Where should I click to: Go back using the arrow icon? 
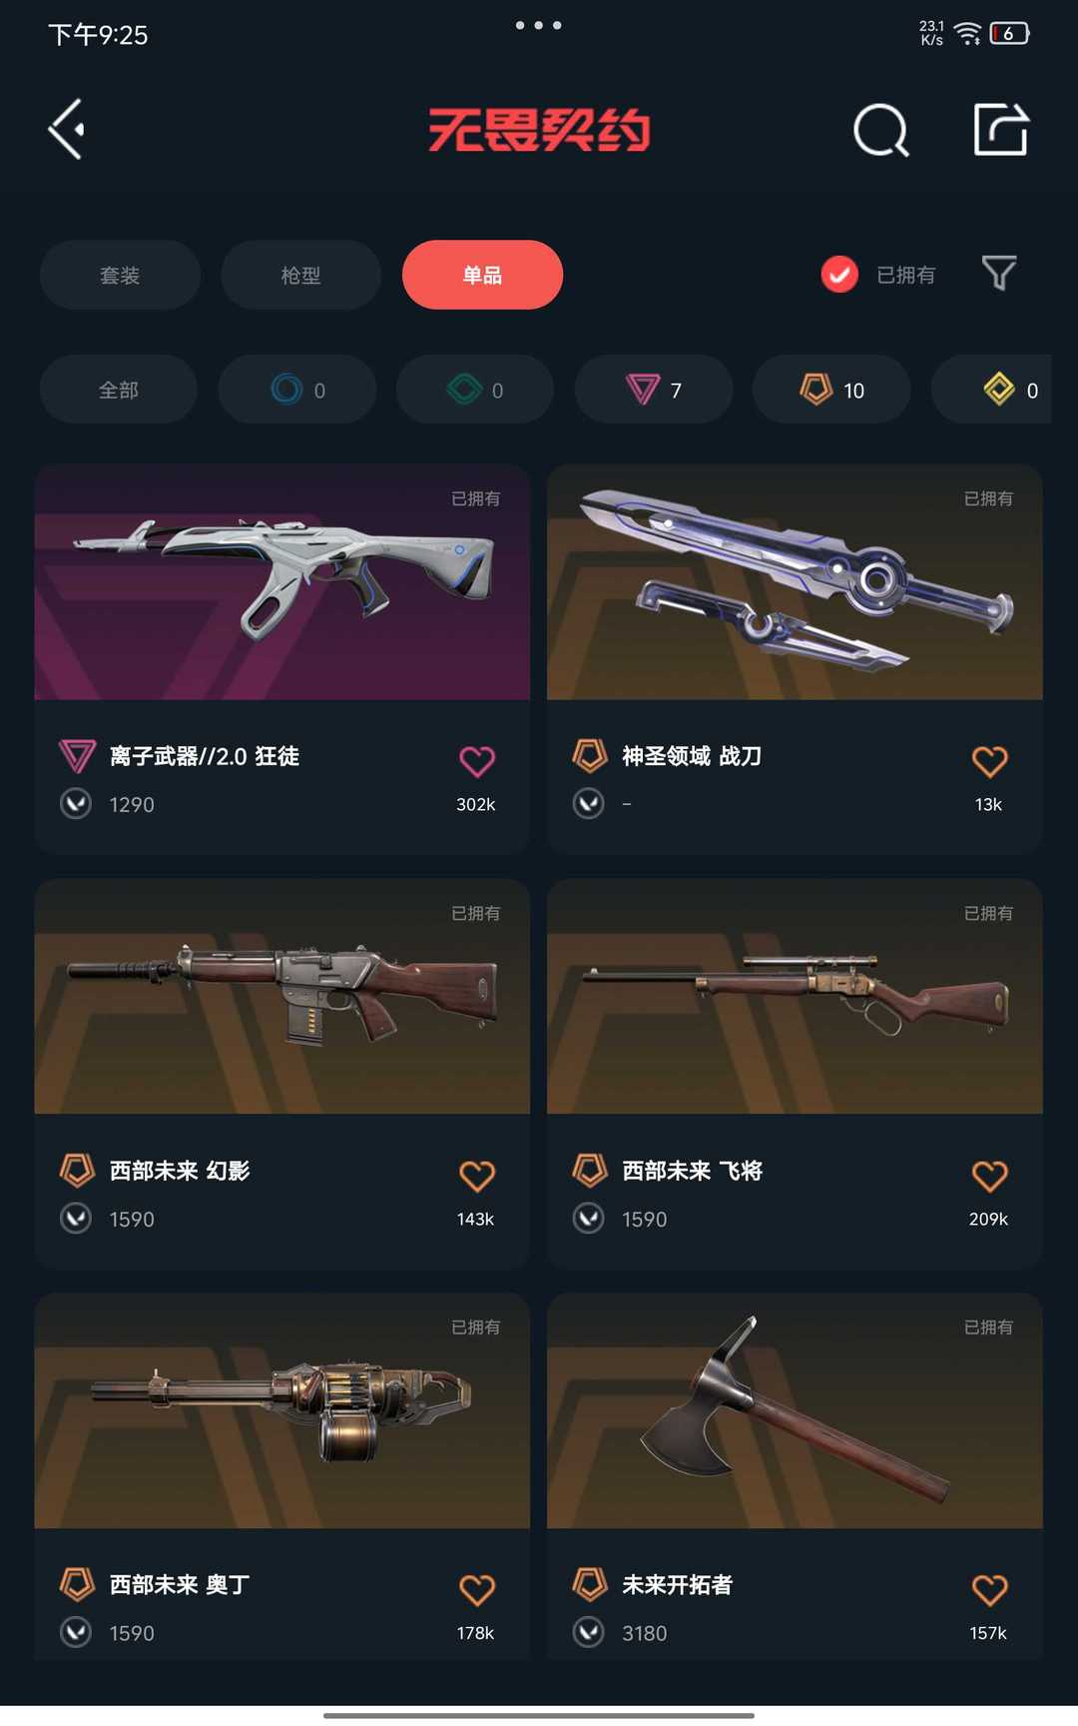pos(67,129)
